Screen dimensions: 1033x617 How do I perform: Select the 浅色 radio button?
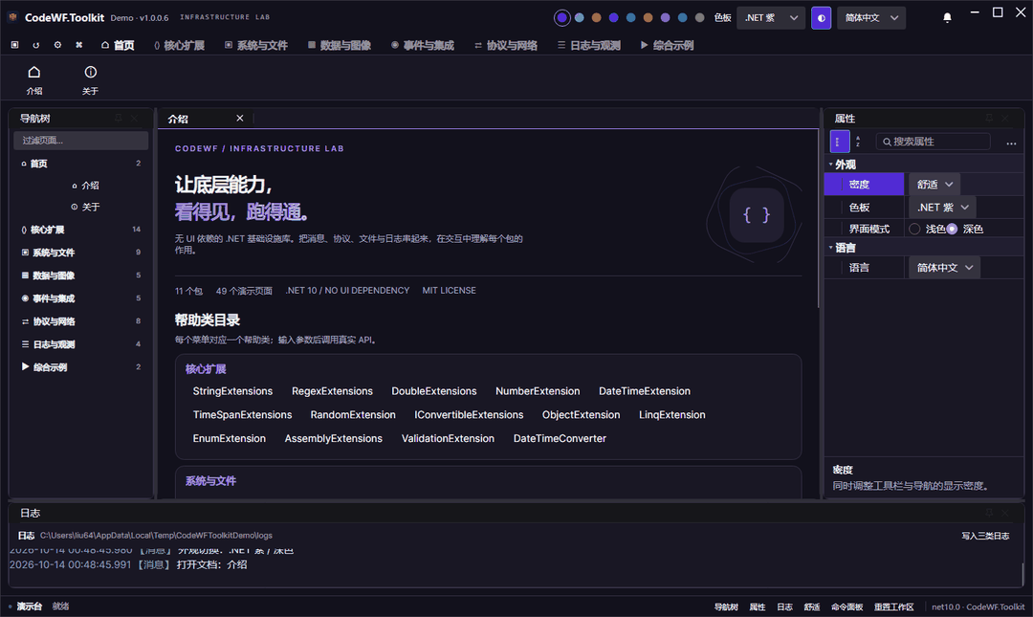click(914, 229)
